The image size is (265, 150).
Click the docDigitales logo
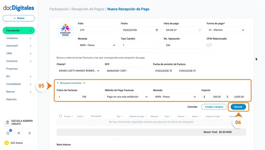pyautogui.click(x=18, y=8)
